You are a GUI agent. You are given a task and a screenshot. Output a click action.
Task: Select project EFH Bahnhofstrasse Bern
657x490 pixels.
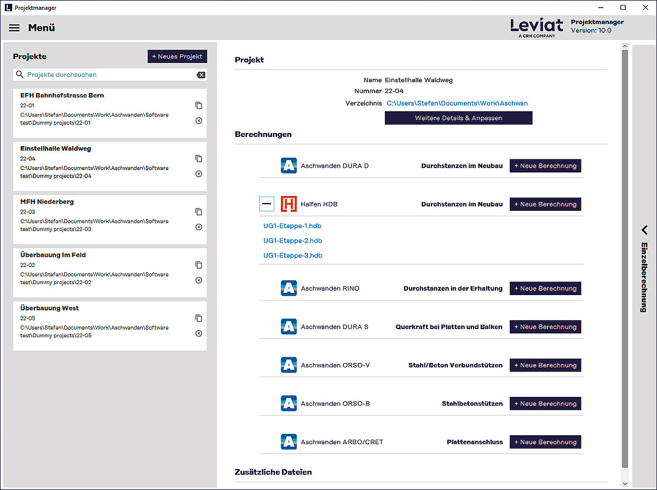(109, 113)
